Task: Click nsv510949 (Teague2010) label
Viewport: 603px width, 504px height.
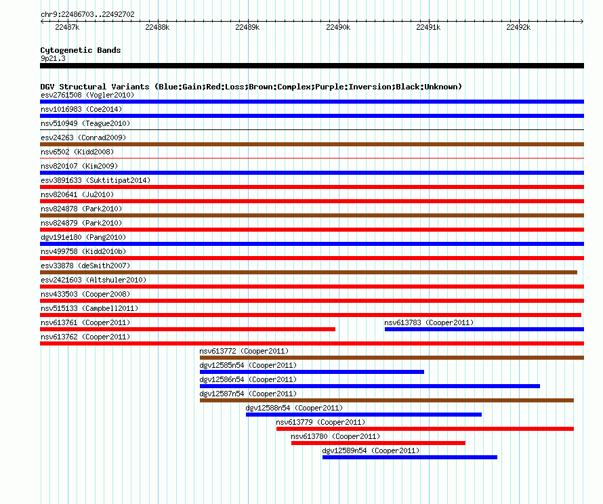Action: pyautogui.click(x=85, y=123)
